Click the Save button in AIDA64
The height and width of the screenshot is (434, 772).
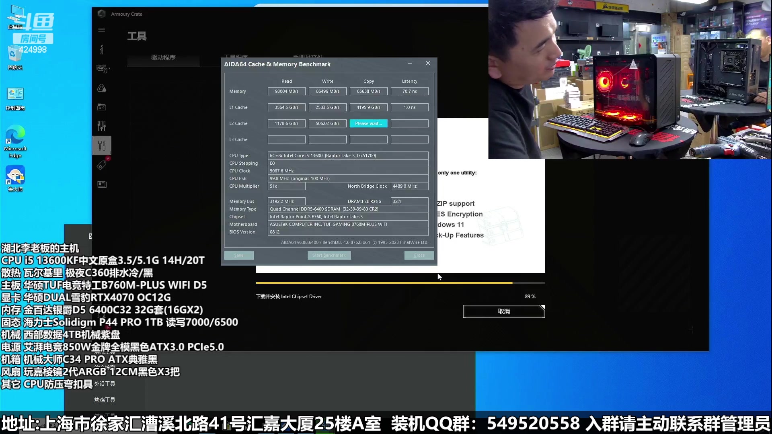pyautogui.click(x=239, y=255)
